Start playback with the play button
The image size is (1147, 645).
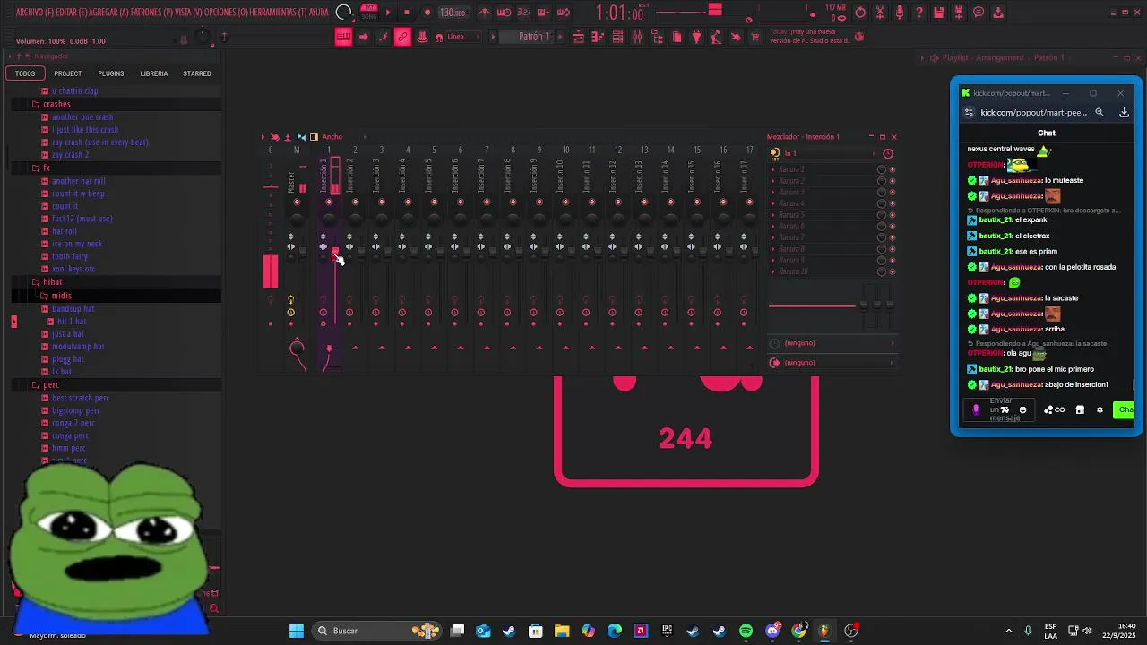(x=388, y=13)
